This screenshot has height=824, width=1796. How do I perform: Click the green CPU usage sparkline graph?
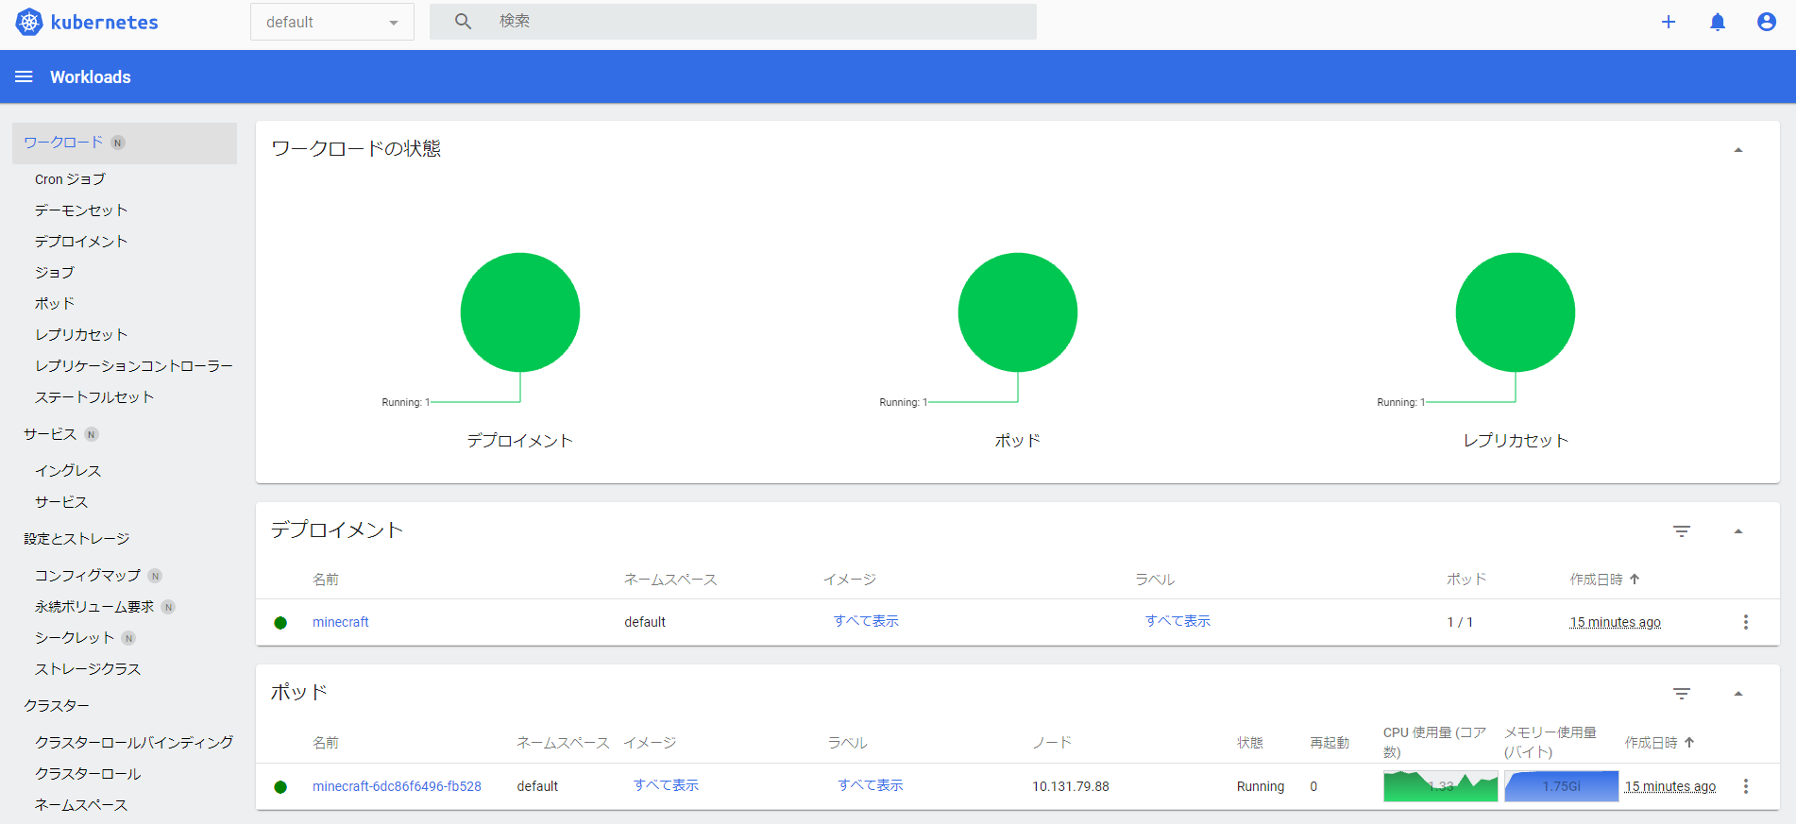[x=1440, y=786]
